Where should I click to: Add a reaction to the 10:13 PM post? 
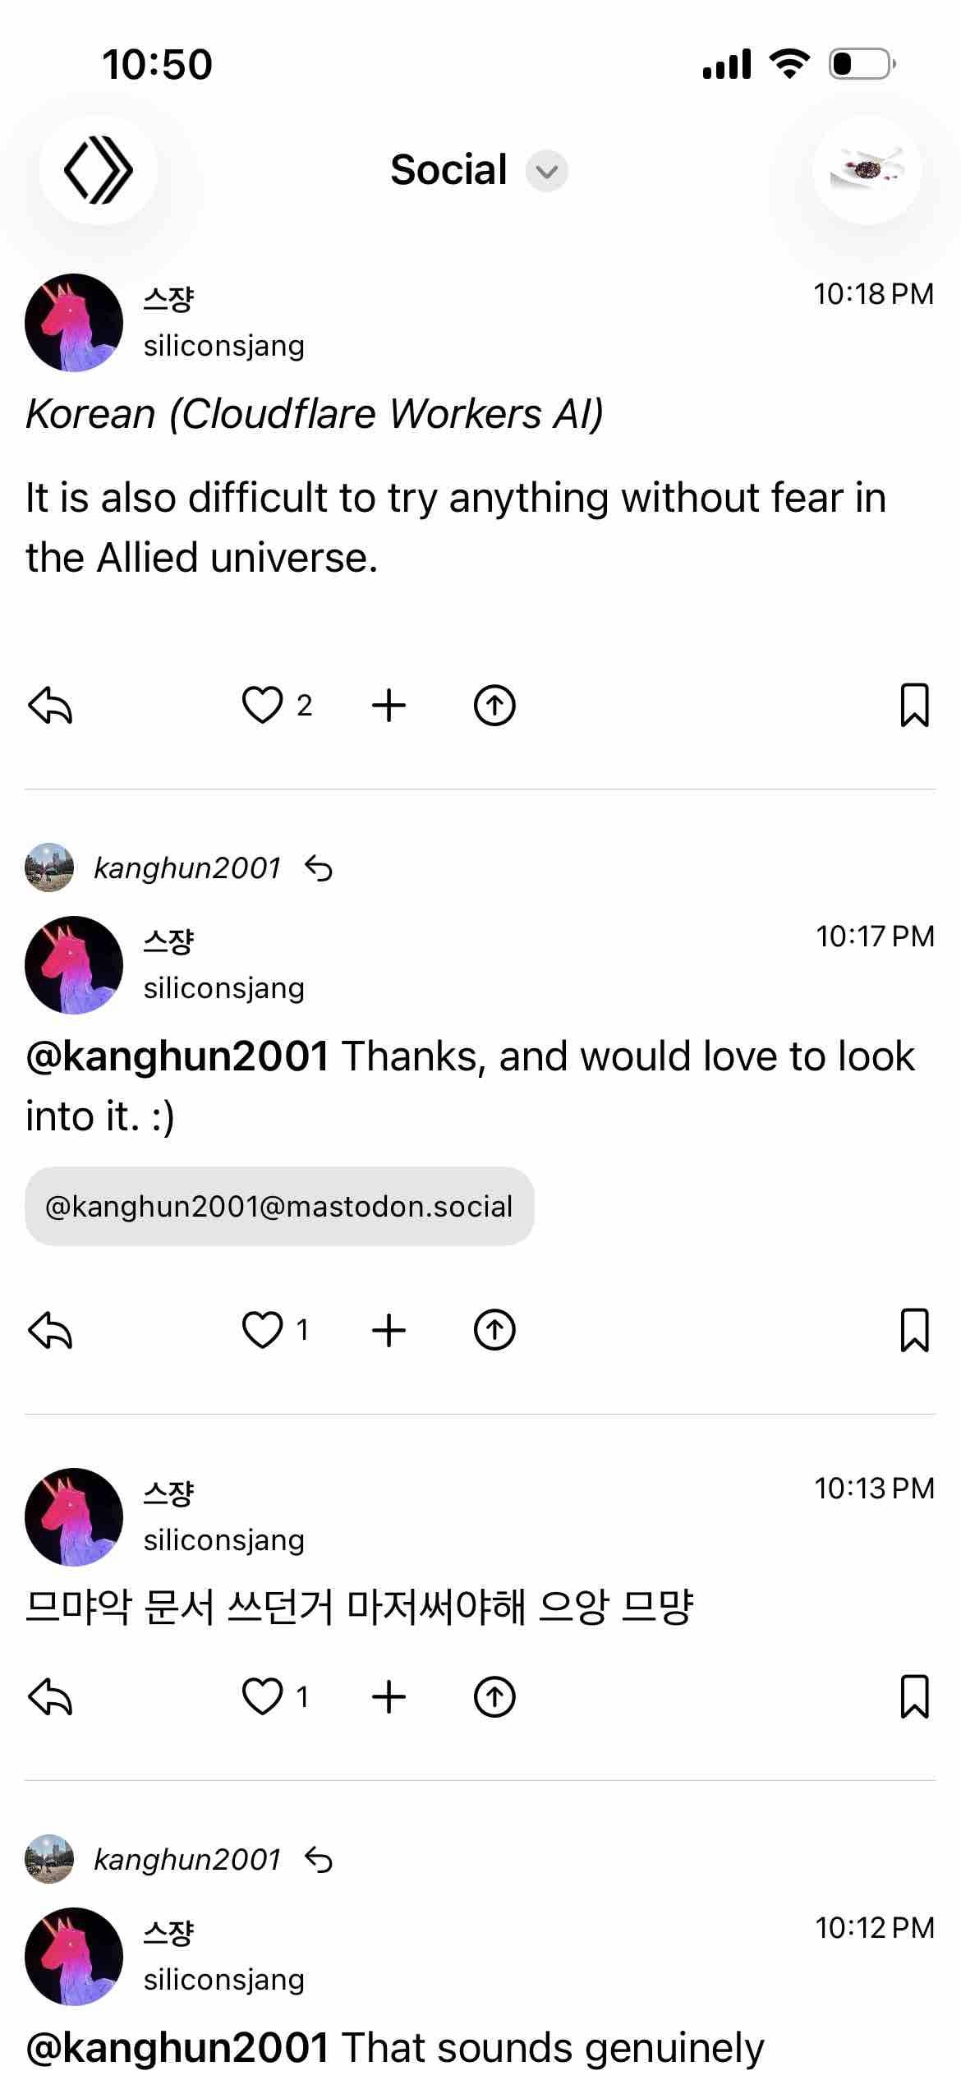pyautogui.click(x=389, y=1696)
